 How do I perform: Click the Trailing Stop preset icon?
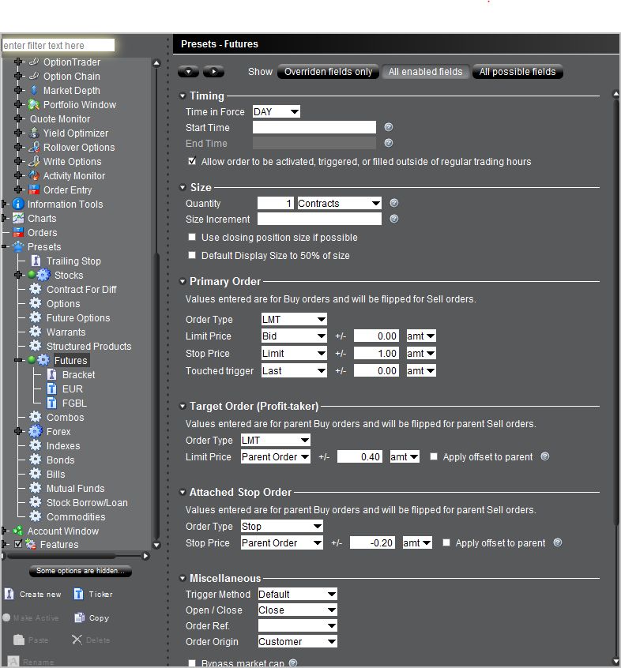36,261
